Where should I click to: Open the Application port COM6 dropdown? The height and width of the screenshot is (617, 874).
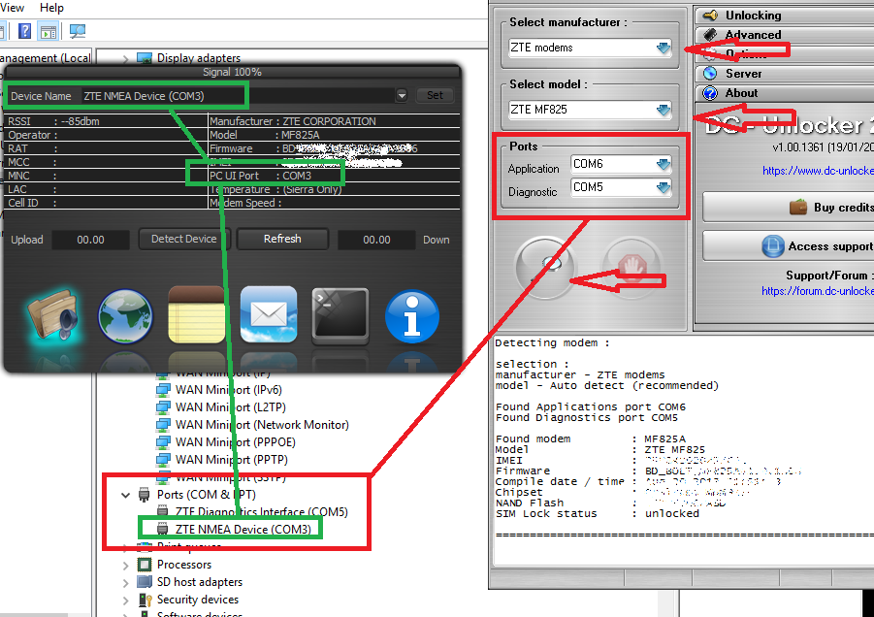point(664,164)
